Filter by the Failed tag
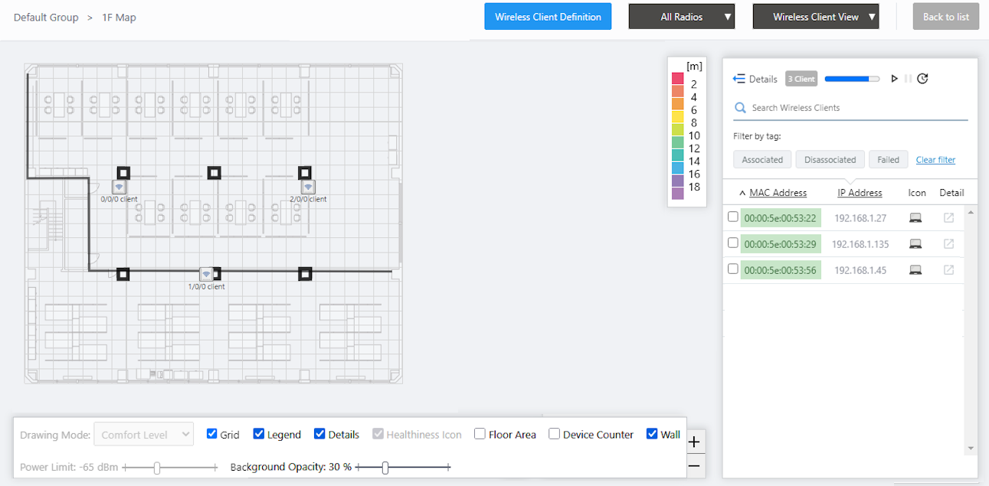 (889, 159)
